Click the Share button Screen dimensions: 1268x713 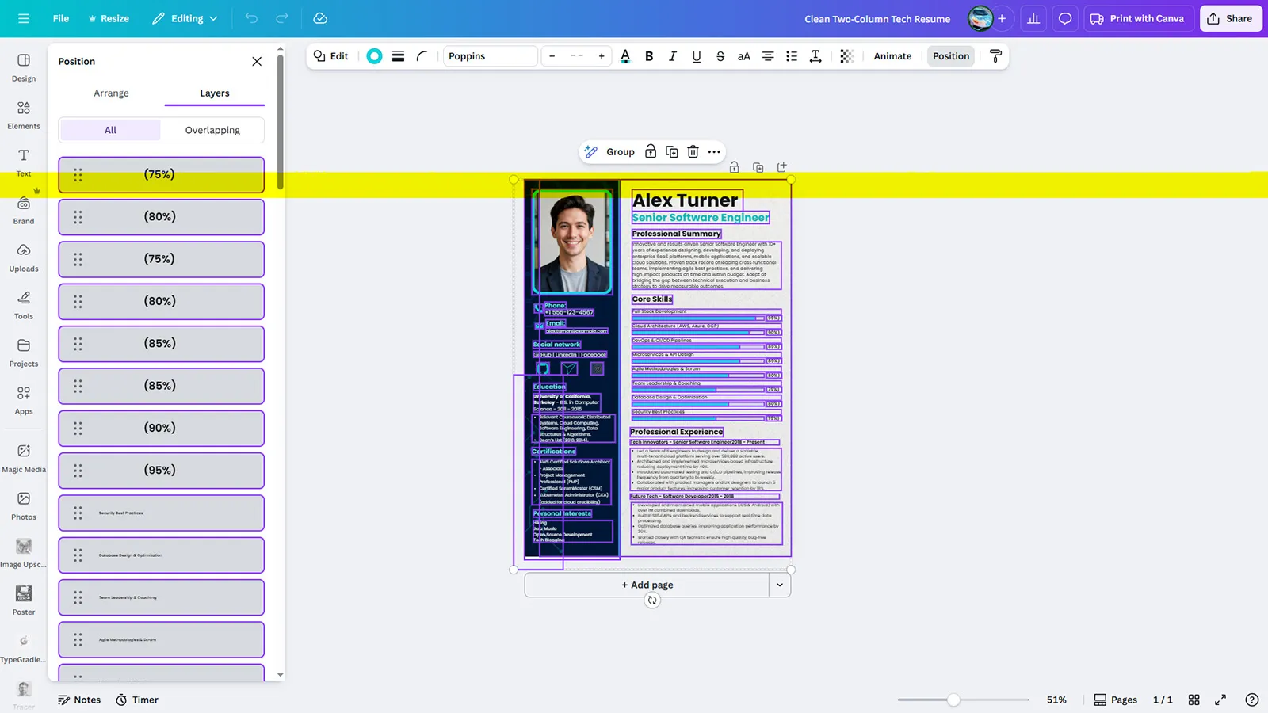pyautogui.click(x=1230, y=18)
